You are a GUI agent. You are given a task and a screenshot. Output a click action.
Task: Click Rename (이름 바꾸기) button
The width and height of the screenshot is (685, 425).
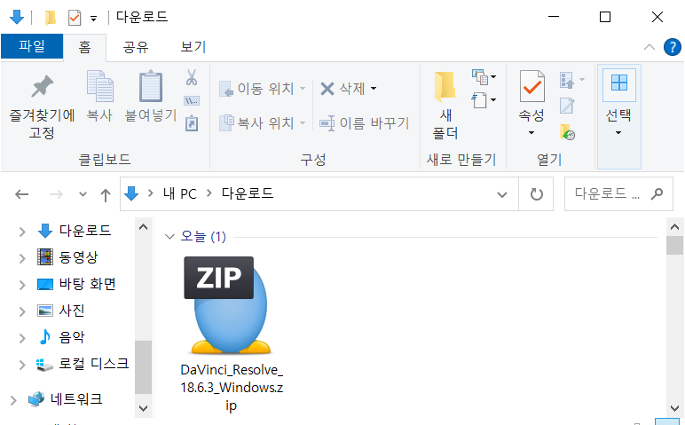(x=365, y=123)
